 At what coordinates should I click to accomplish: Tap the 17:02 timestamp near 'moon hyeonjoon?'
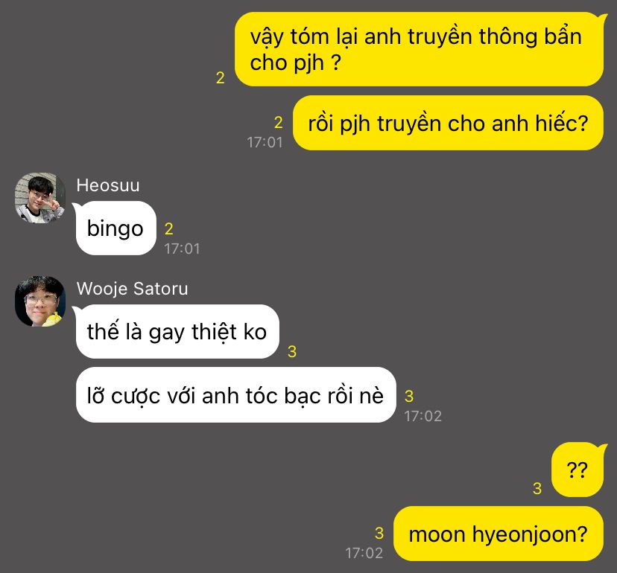[364, 553]
